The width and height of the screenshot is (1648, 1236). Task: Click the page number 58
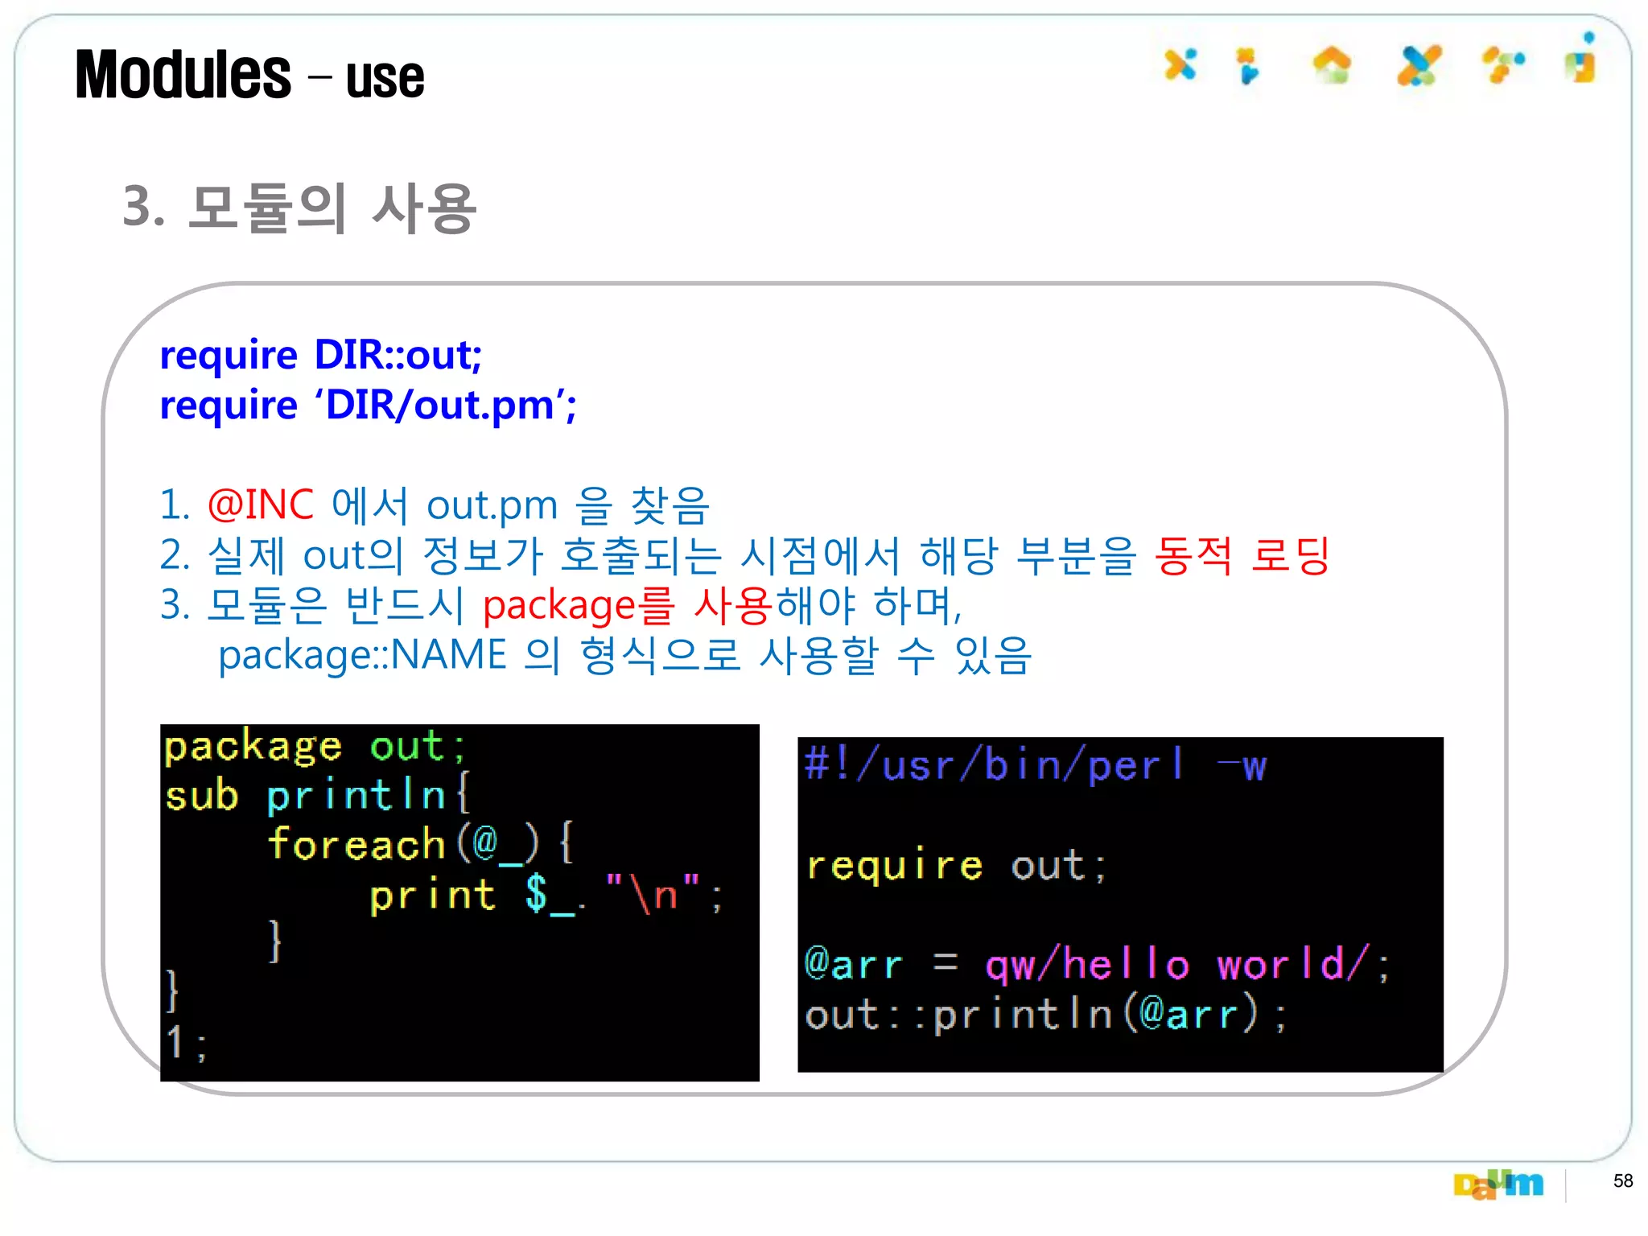1623,1180
